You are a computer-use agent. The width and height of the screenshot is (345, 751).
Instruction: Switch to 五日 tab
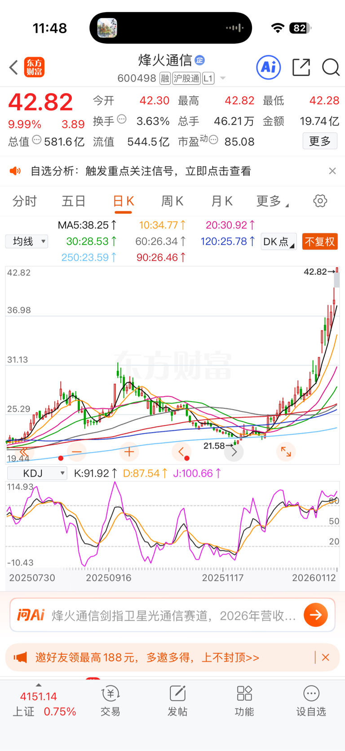point(74,201)
